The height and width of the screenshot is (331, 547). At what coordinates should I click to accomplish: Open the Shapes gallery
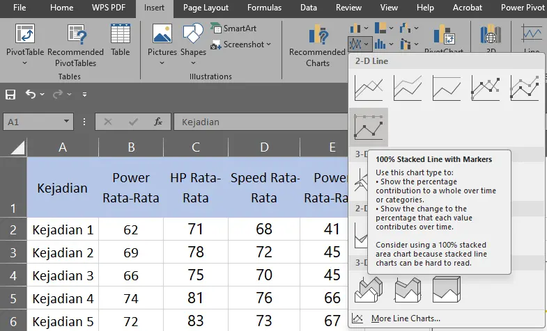193,33
